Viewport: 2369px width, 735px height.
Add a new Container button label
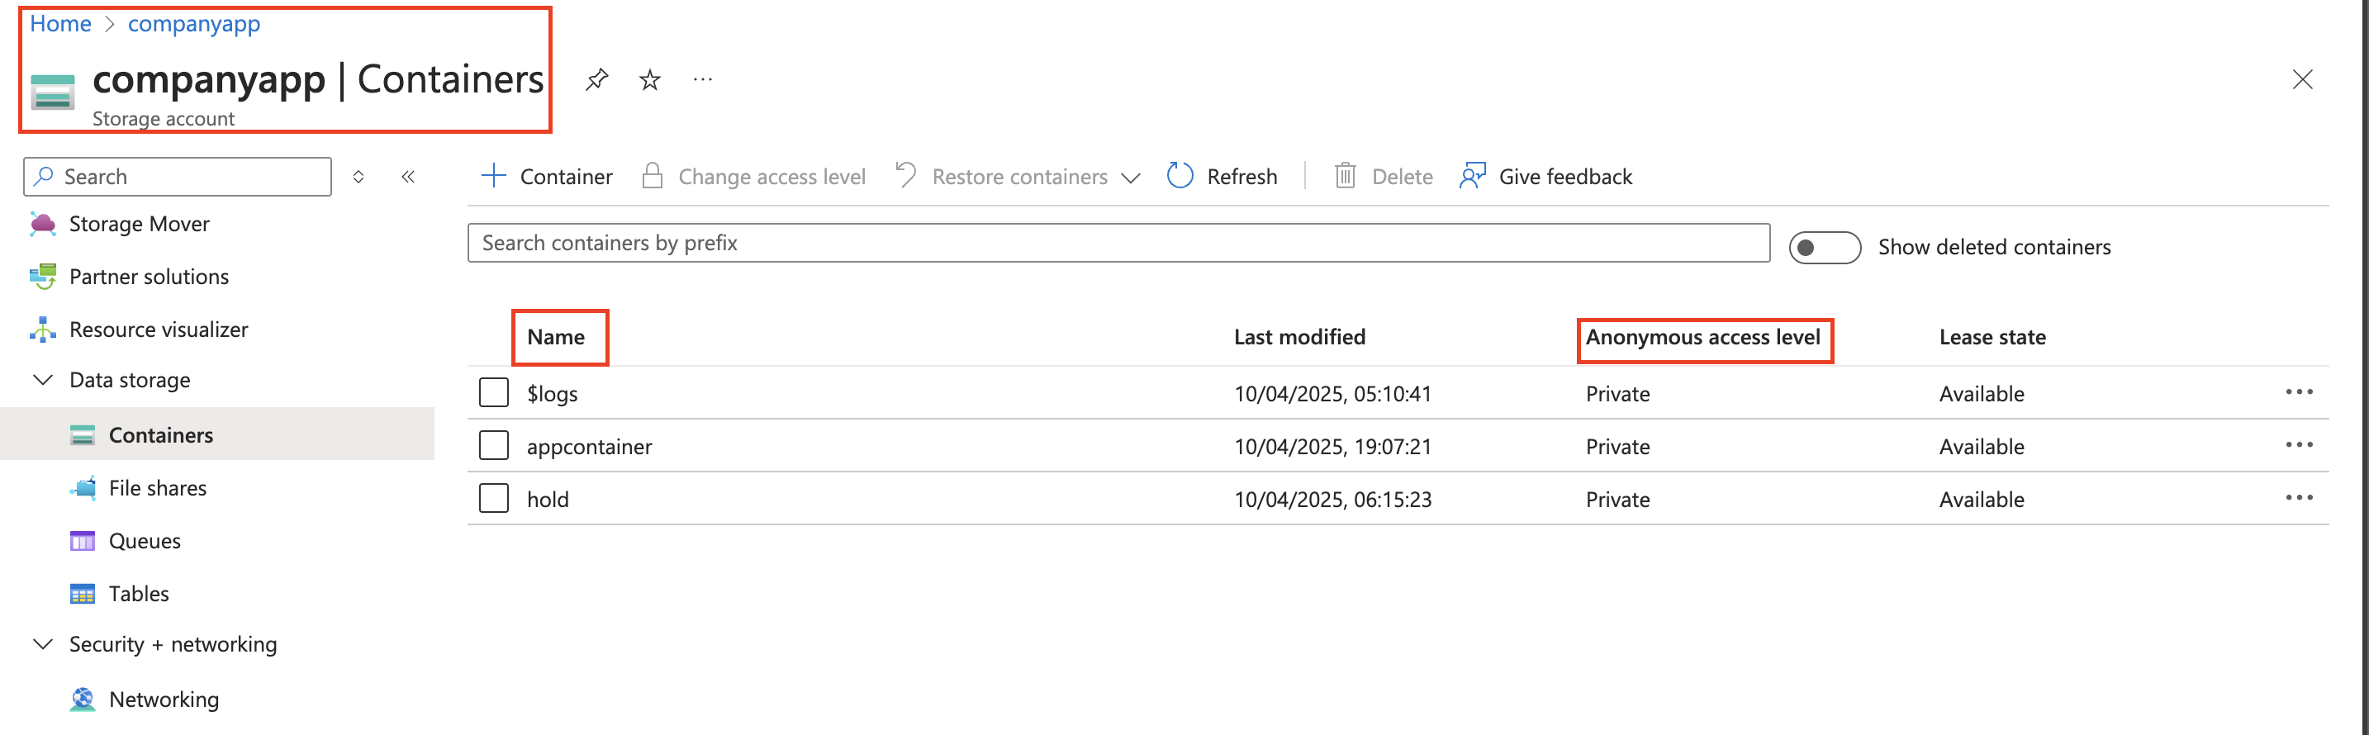tap(567, 177)
